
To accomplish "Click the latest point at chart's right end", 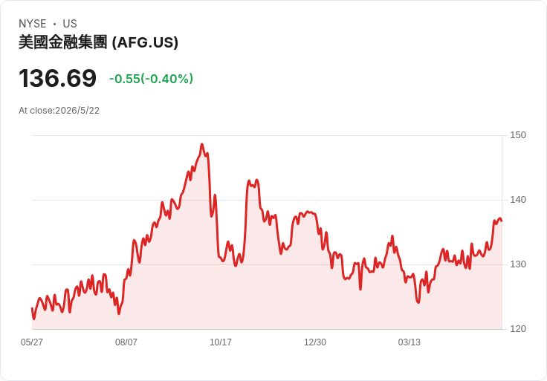I will [x=502, y=221].
